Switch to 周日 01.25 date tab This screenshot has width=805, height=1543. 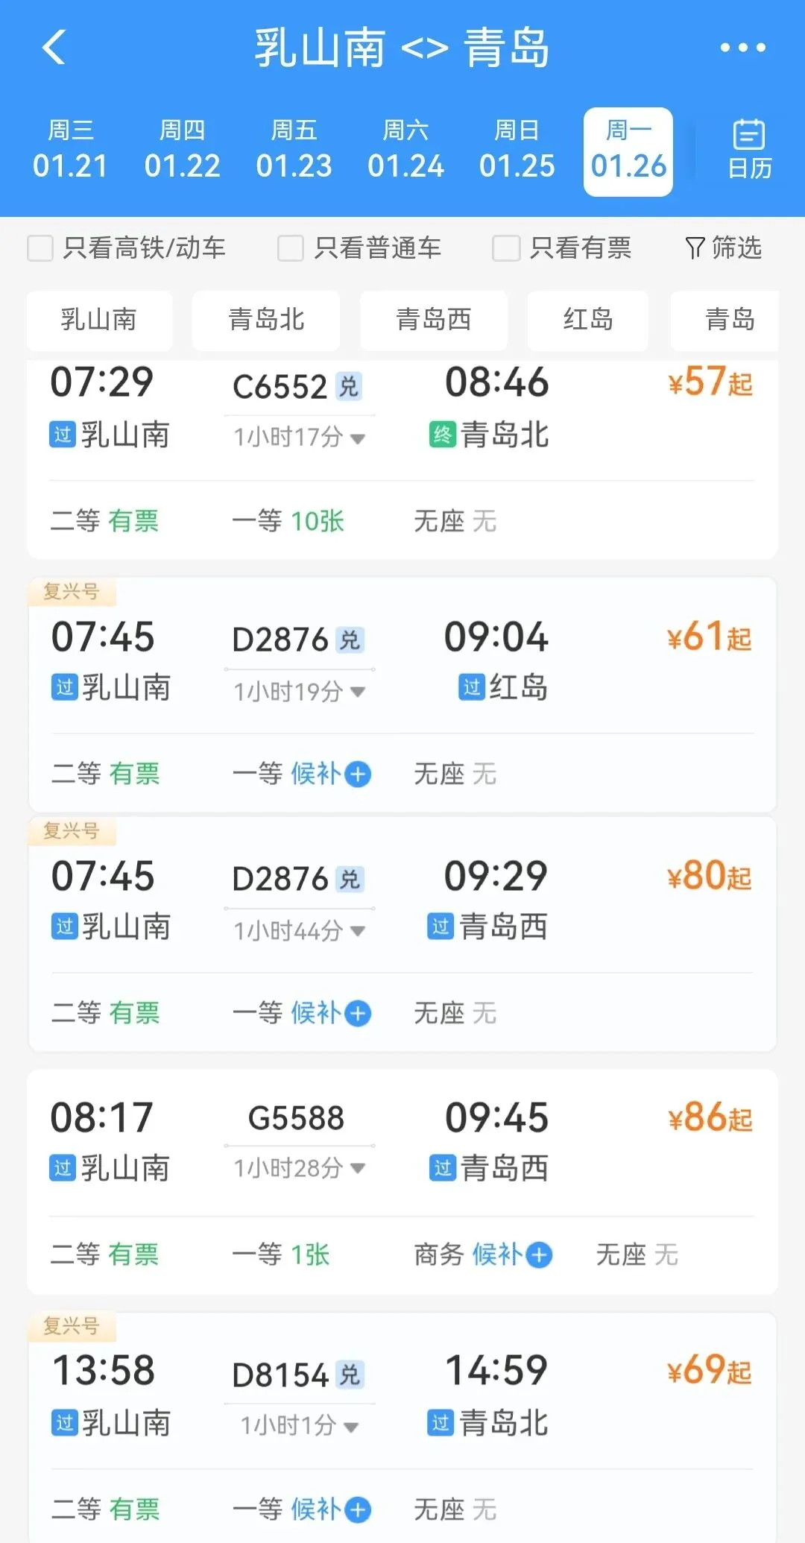click(517, 150)
